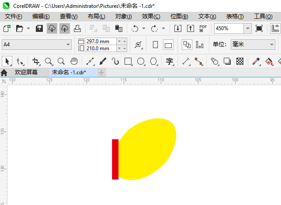
Task: Set portrait page orientation
Action: tap(156, 45)
